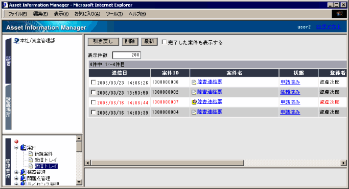The height and width of the screenshot is (189, 349).
Task: Click the tree panel scrollbar up arrow
Action: pyautogui.click(x=79, y=138)
